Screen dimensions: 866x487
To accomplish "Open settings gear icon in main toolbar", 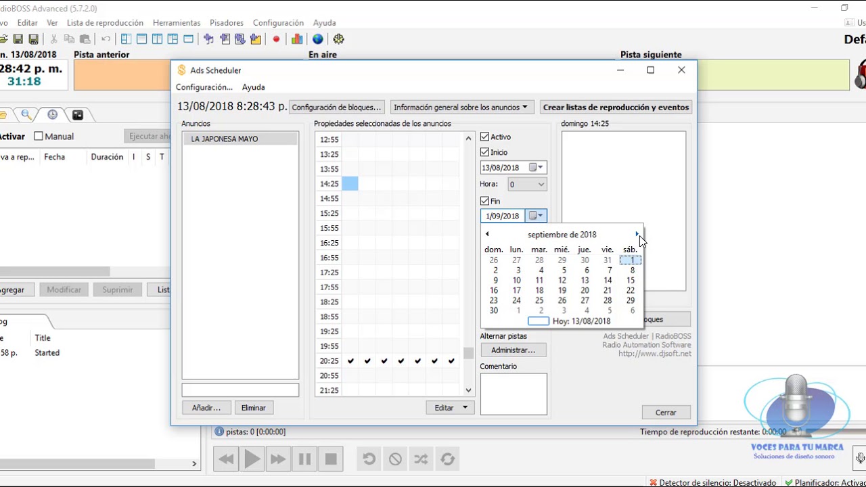I will (339, 39).
